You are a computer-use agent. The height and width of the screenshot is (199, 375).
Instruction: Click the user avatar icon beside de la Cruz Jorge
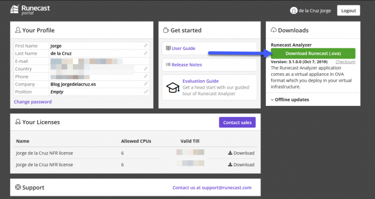[293, 10]
